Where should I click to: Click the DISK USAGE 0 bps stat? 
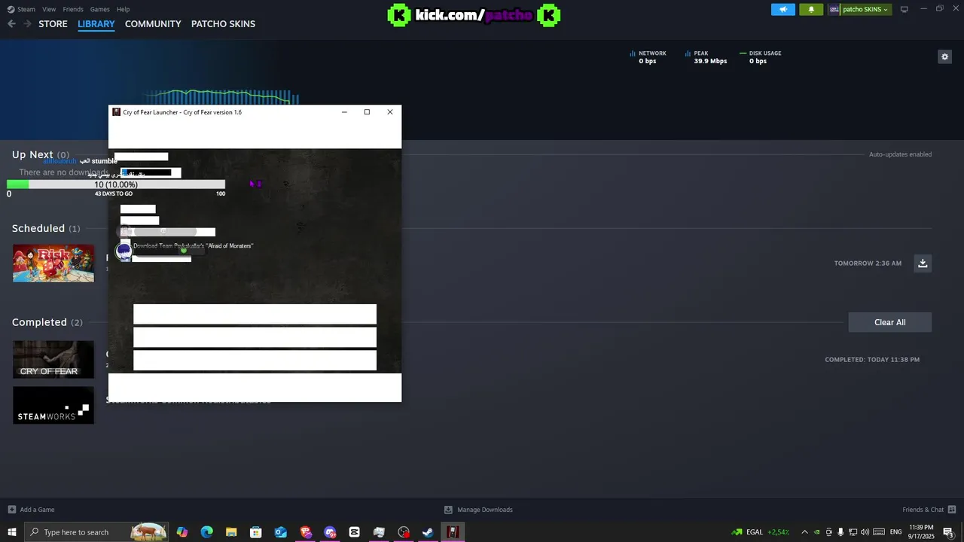pos(761,57)
